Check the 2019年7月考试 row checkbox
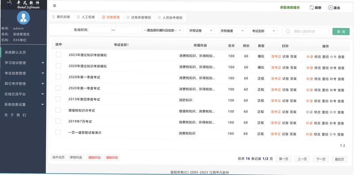Screen dimensions: 354x175 click(58, 121)
